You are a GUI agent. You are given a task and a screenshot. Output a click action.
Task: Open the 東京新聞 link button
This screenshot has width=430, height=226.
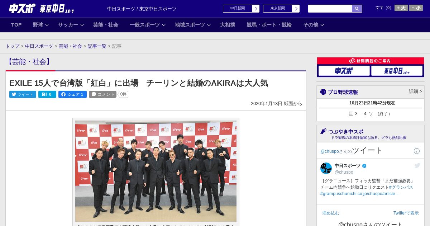278,9
